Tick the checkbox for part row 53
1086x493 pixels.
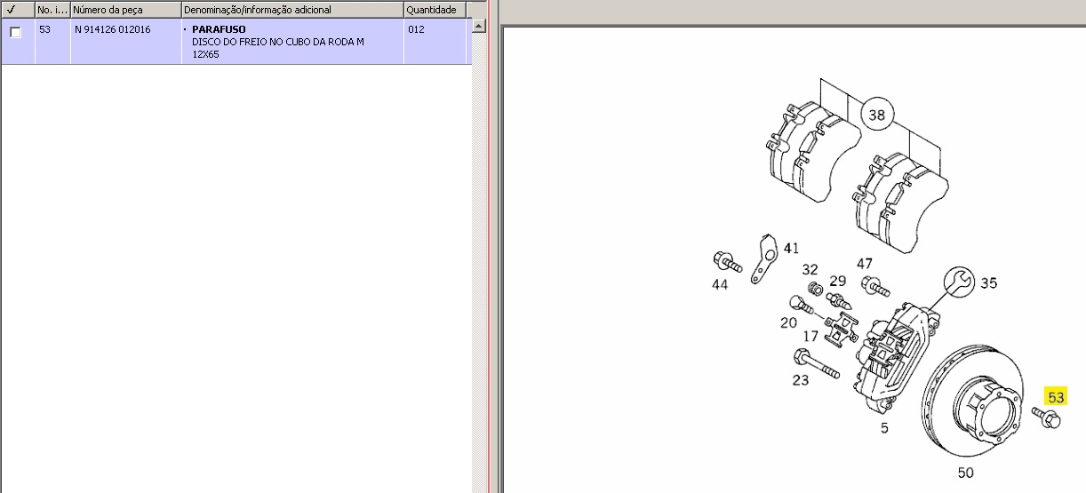click(x=15, y=32)
